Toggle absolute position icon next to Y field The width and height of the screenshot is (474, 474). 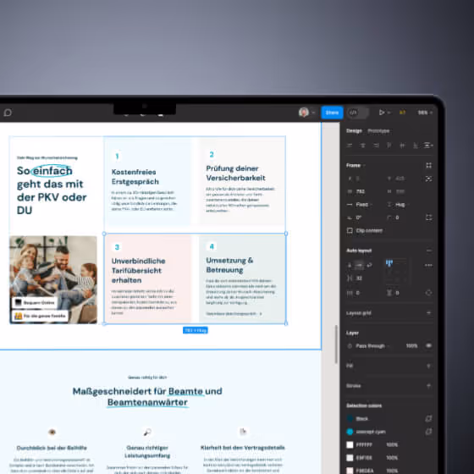[x=428, y=179]
